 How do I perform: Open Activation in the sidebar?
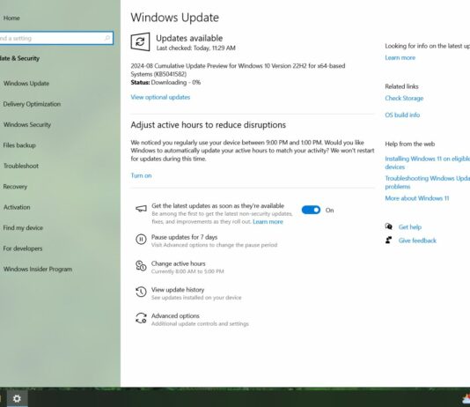coord(17,207)
